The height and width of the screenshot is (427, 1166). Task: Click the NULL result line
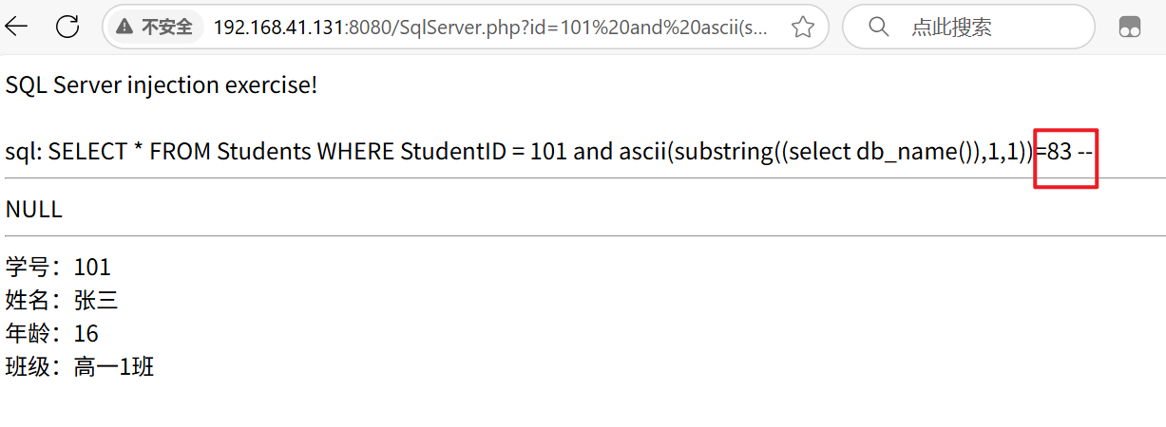pyautogui.click(x=34, y=210)
